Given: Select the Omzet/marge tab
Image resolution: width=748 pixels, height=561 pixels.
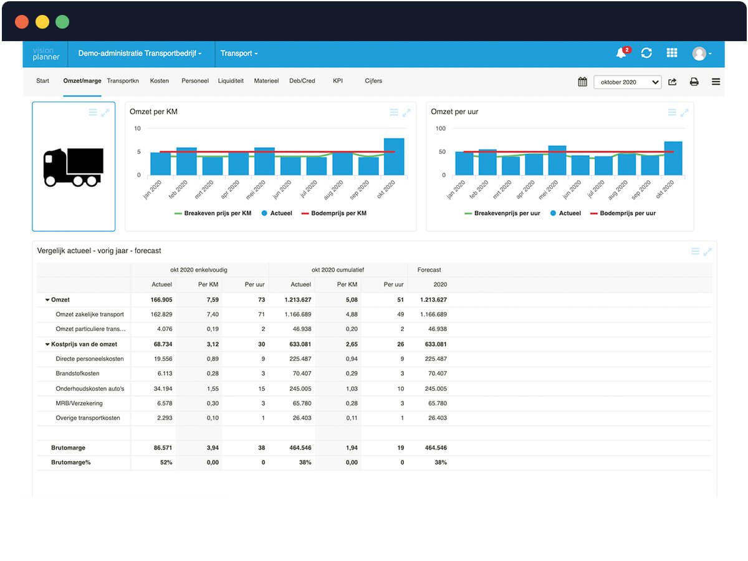Looking at the screenshot, I should [x=82, y=81].
